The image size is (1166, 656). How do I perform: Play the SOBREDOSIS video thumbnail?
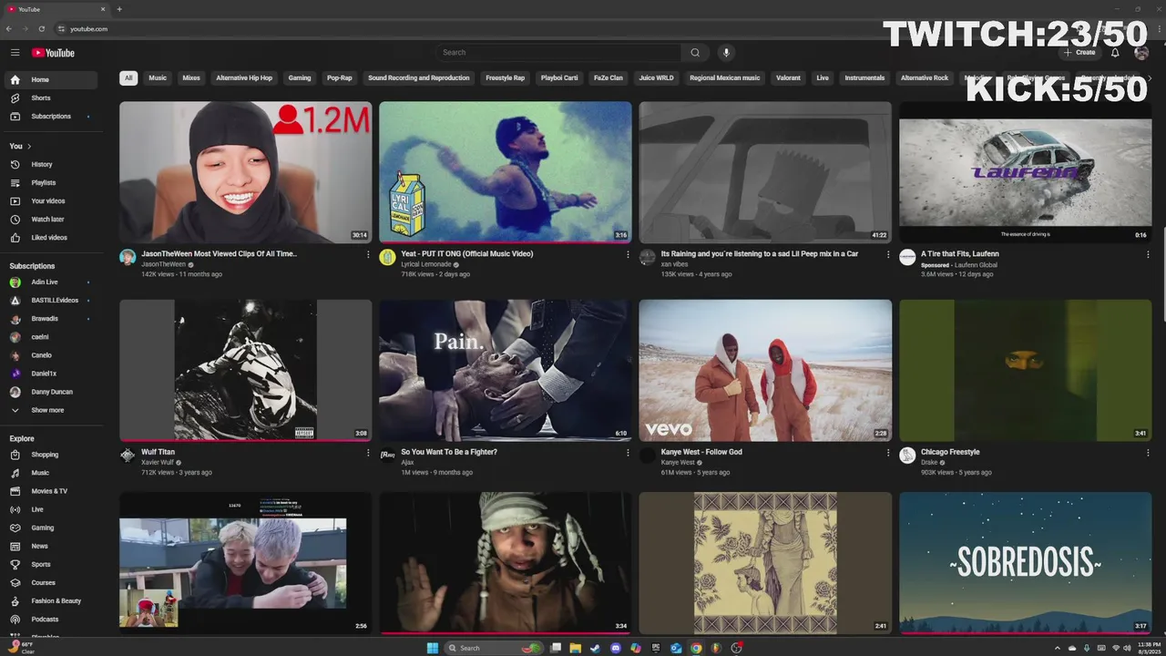[x=1025, y=563]
